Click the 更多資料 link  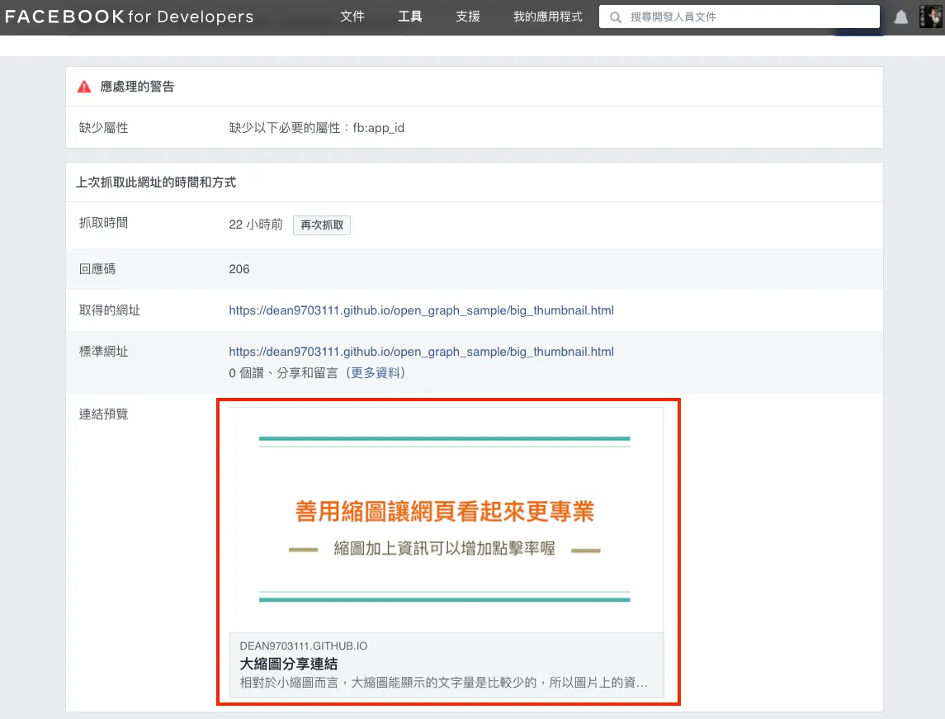click(x=376, y=373)
